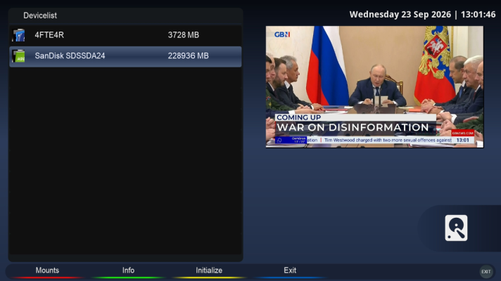This screenshot has width=501, height=281.
Task: Open Mounts with the red button label
Action: pos(47,270)
